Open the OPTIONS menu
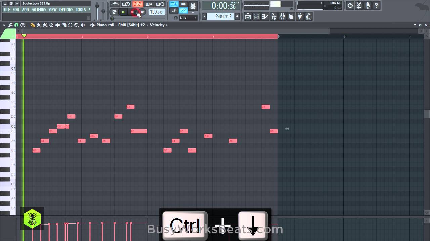The image size is (430, 241). tap(66, 10)
